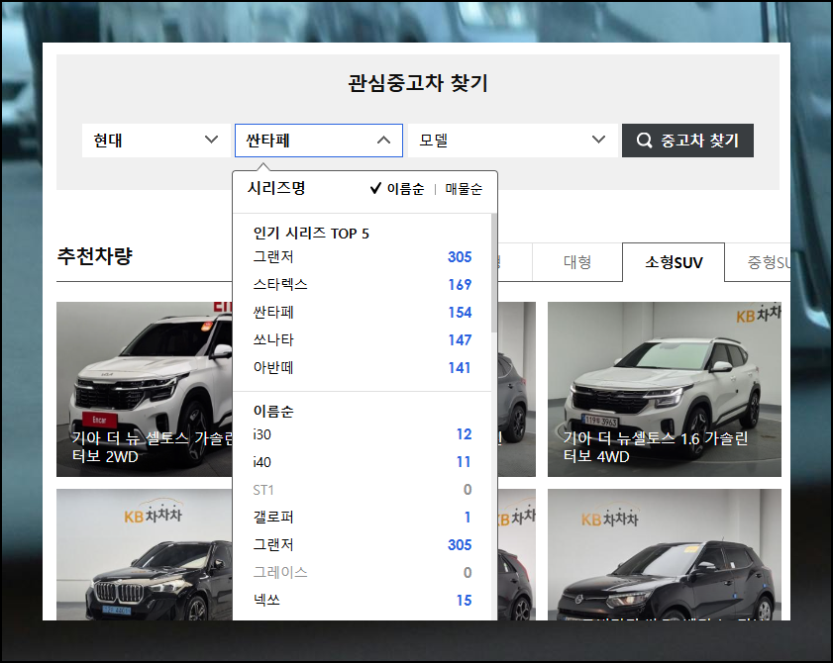Select i40 series

pos(362,462)
